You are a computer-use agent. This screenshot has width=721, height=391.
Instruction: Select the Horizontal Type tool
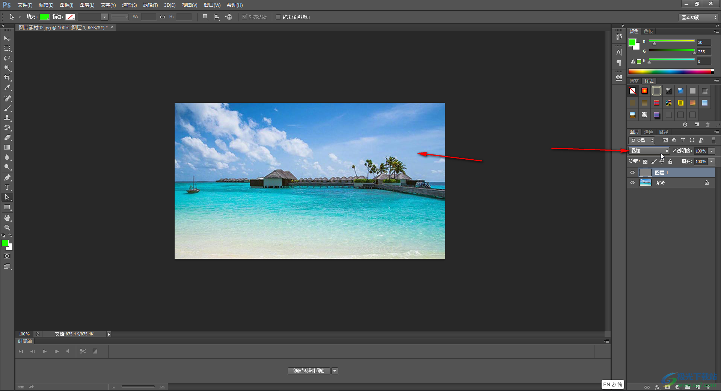[7, 187]
